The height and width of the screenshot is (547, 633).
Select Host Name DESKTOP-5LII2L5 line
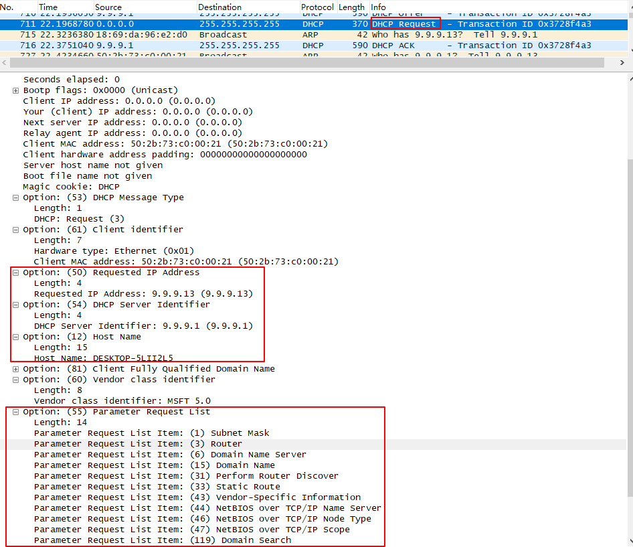pos(104,358)
